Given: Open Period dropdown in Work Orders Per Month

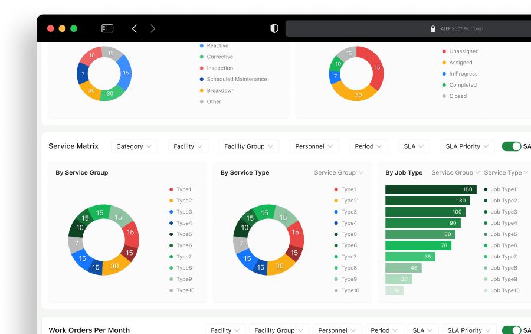Looking at the screenshot, I should click(x=384, y=330).
